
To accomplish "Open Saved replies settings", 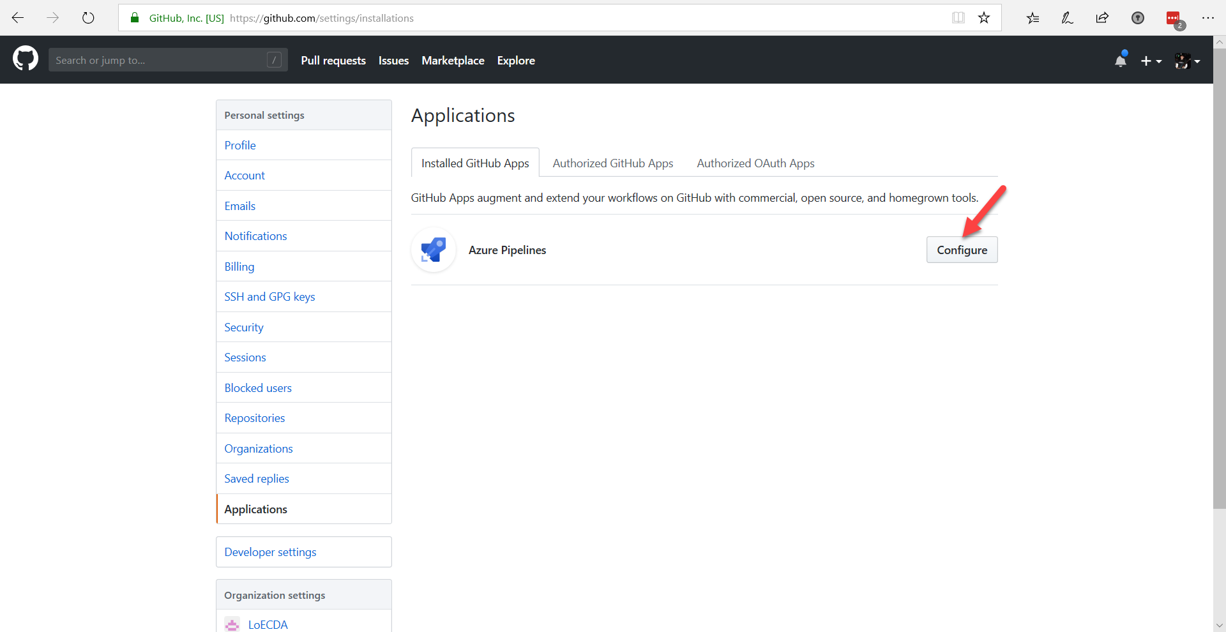I will tap(304, 479).
